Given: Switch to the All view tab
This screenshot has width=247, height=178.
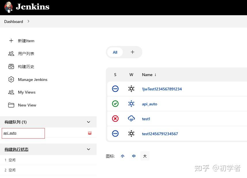Looking at the screenshot, I should click(115, 52).
